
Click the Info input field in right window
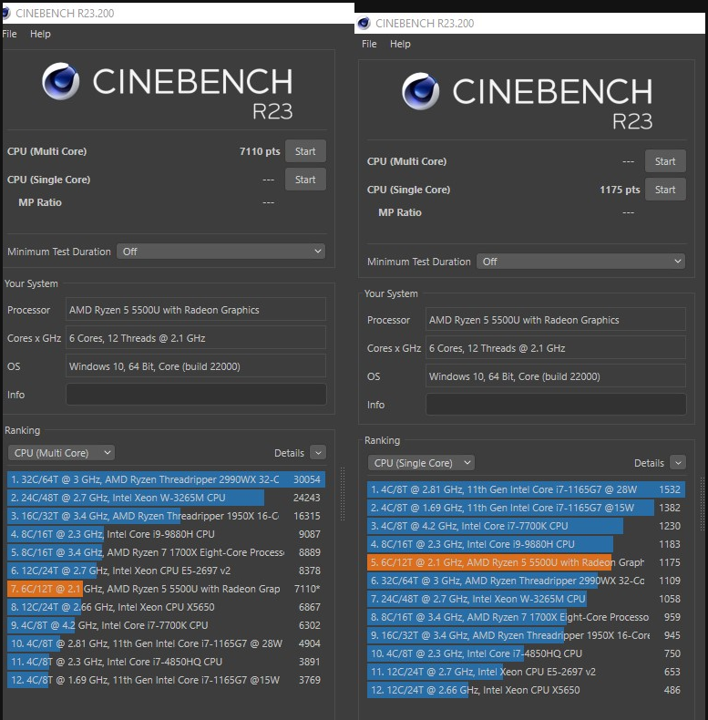click(556, 405)
